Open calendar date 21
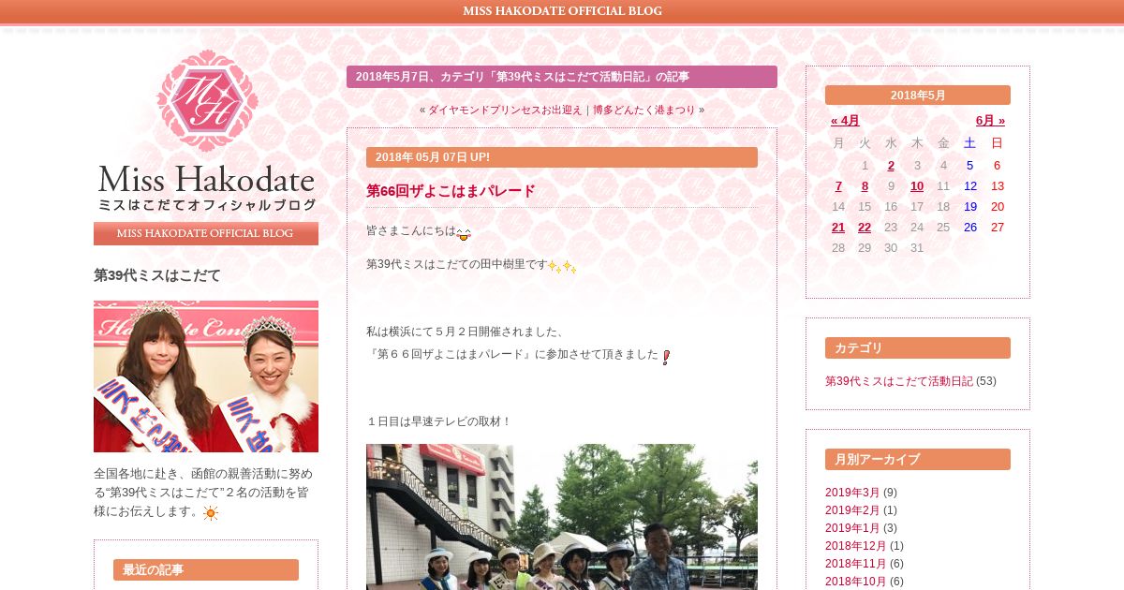The image size is (1124, 590). 838,228
